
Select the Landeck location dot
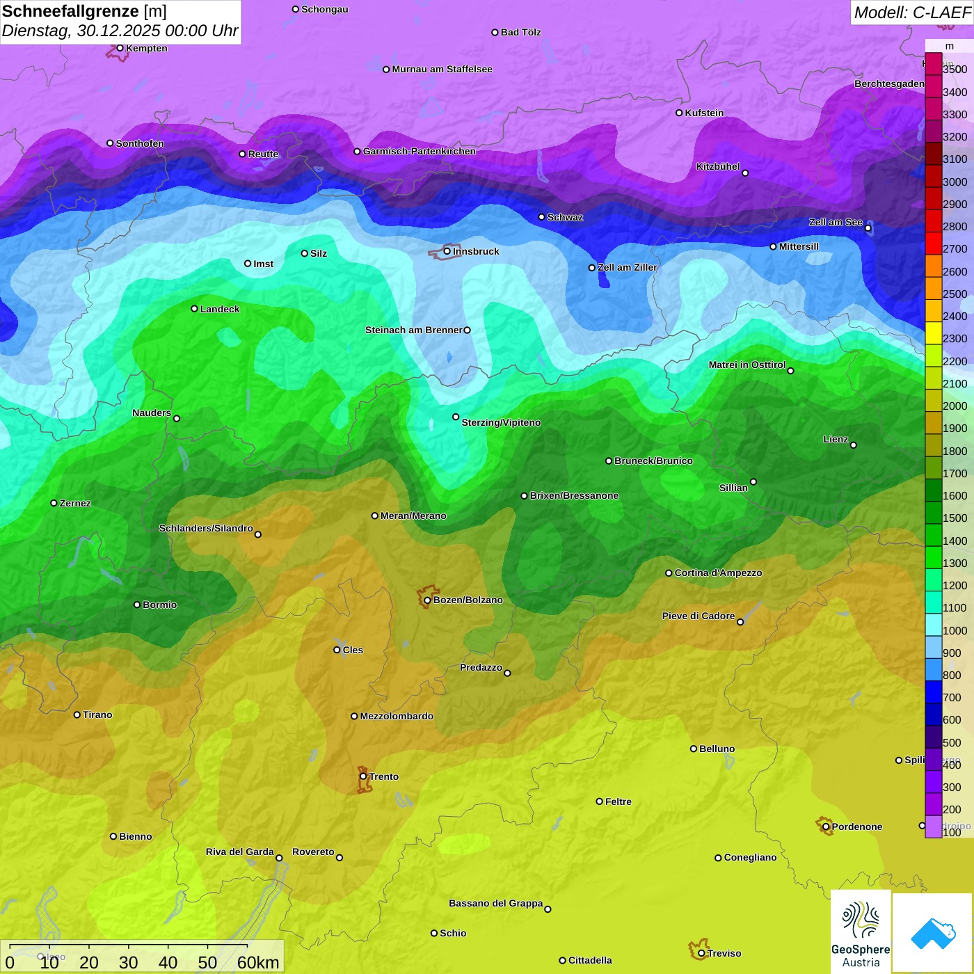tap(194, 309)
